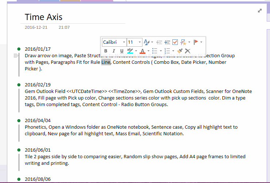Click the Time Axis page title
This screenshot has width=270, height=183.
[x=43, y=17]
